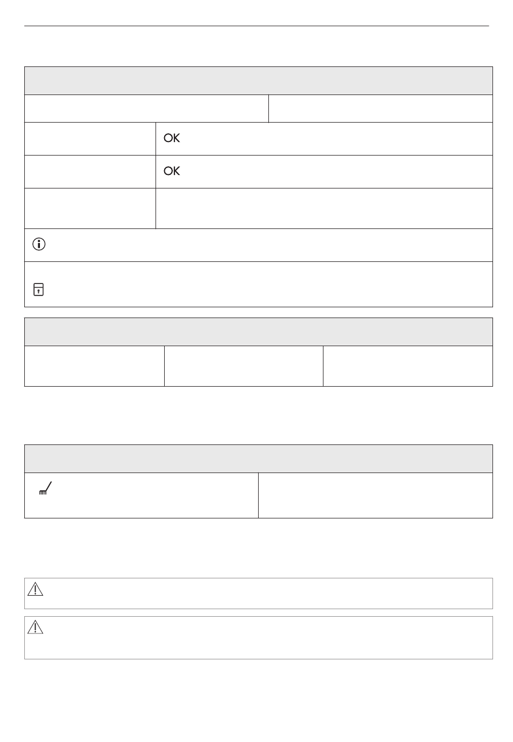Click the narrower blank cell under the top header
Image resolution: width=513 pixels, height=742 pixels.
click(x=381, y=109)
